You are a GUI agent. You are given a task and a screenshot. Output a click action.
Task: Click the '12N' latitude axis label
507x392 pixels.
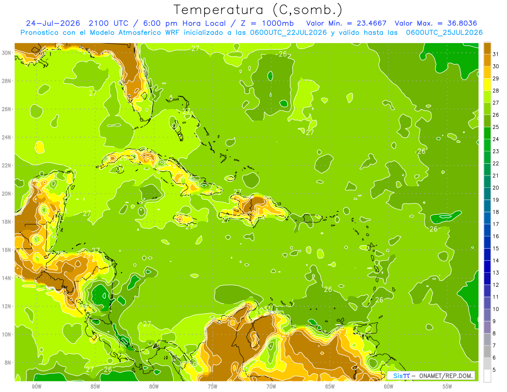(7, 306)
